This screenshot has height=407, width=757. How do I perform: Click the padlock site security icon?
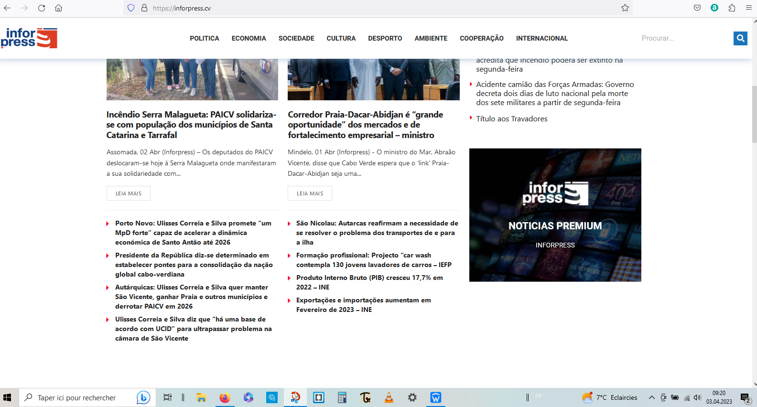coord(144,8)
